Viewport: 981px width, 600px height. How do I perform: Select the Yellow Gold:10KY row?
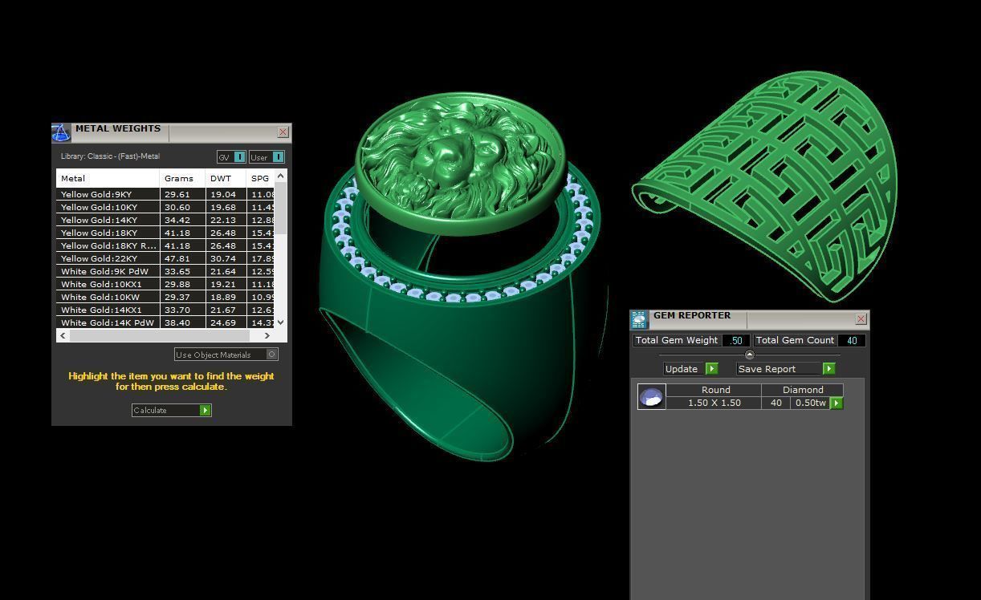(x=165, y=207)
